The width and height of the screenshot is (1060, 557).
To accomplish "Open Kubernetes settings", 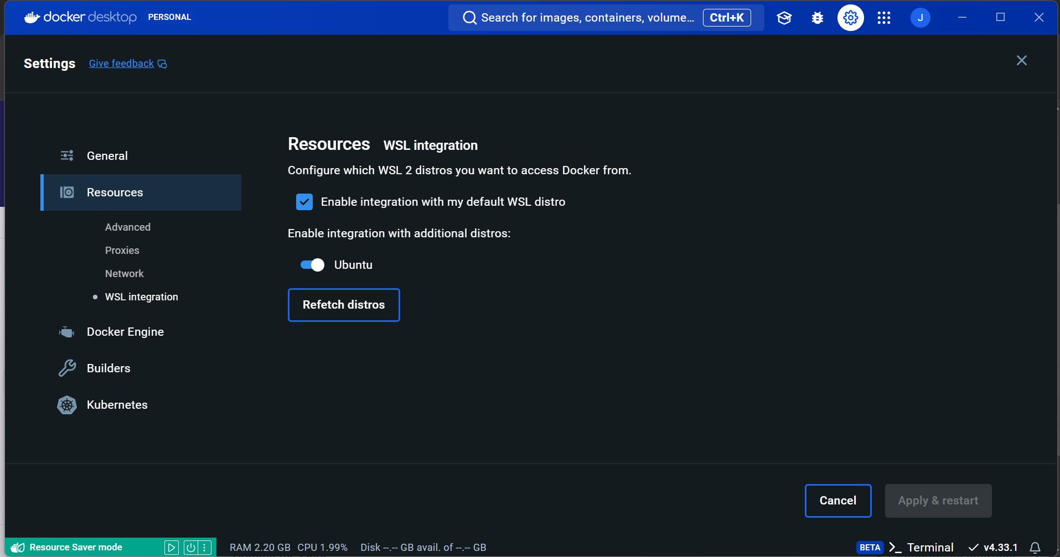I will [141, 405].
